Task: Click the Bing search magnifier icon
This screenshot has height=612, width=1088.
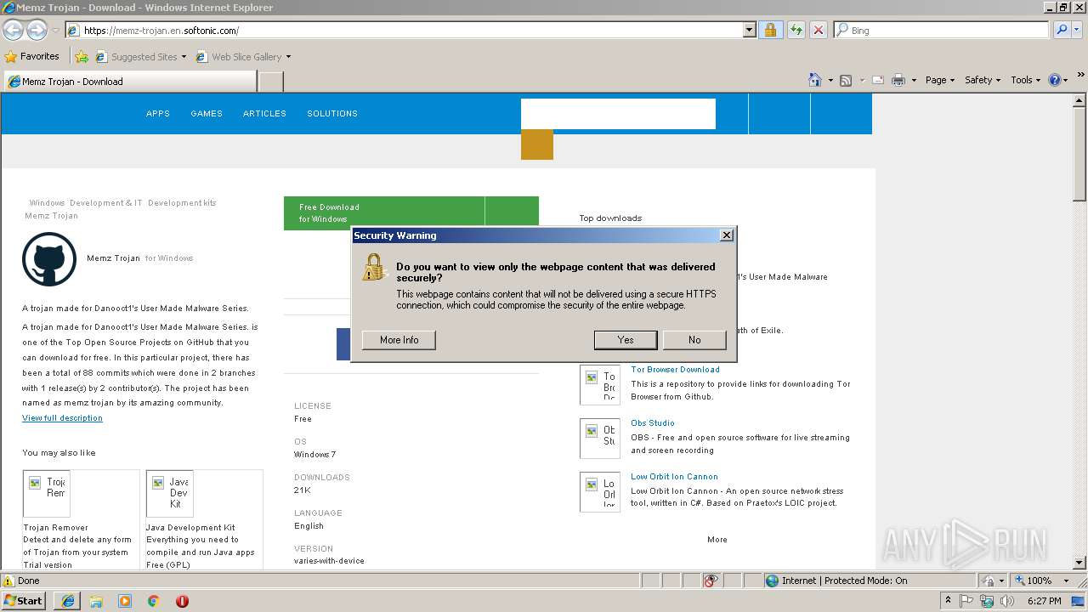Action: point(1061,30)
